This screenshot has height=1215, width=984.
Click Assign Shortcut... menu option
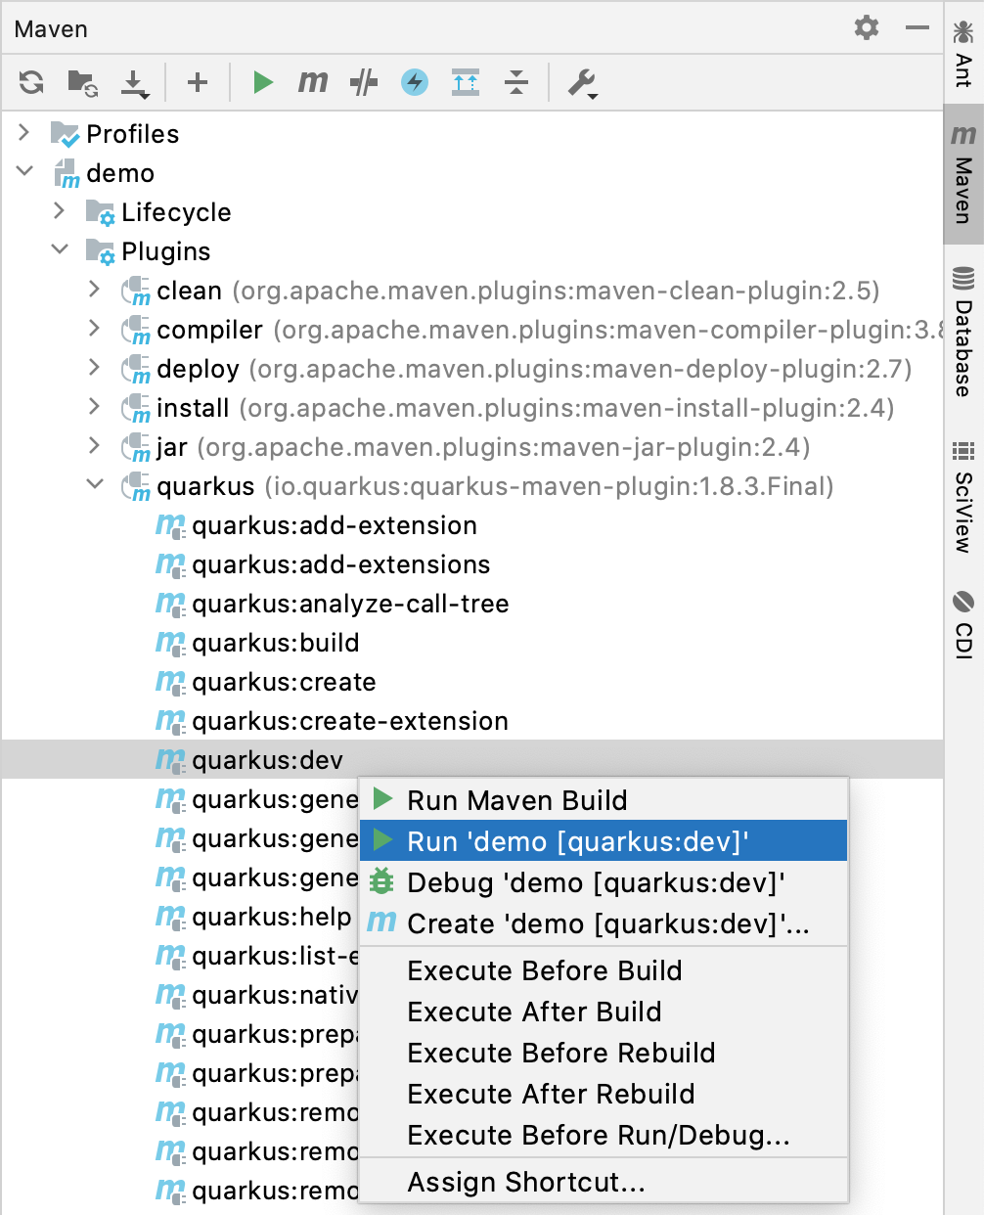tap(526, 1182)
